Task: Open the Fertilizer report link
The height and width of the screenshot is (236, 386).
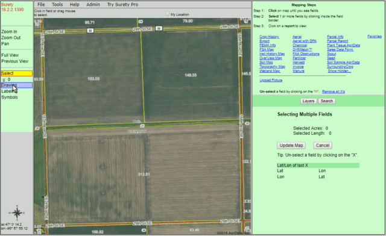Action: 299,58
